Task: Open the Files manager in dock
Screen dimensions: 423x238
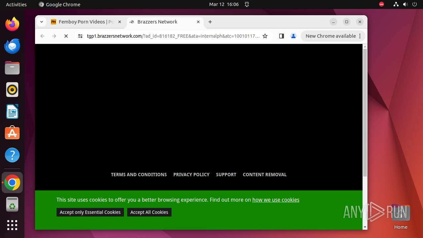Action: click(x=12, y=68)
